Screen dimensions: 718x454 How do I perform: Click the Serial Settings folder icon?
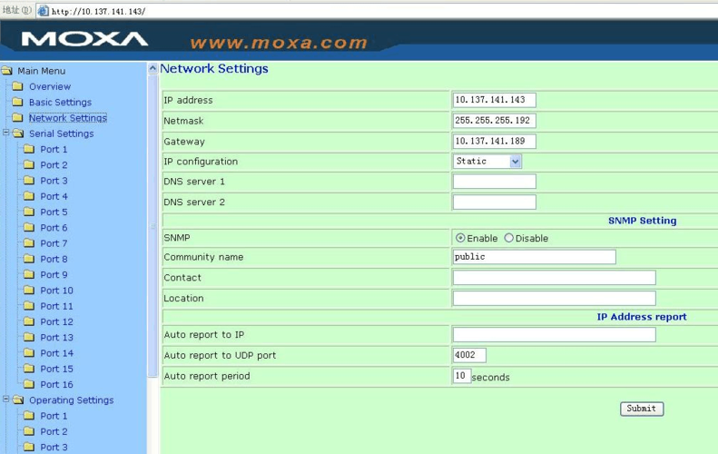tap(18, 133)
